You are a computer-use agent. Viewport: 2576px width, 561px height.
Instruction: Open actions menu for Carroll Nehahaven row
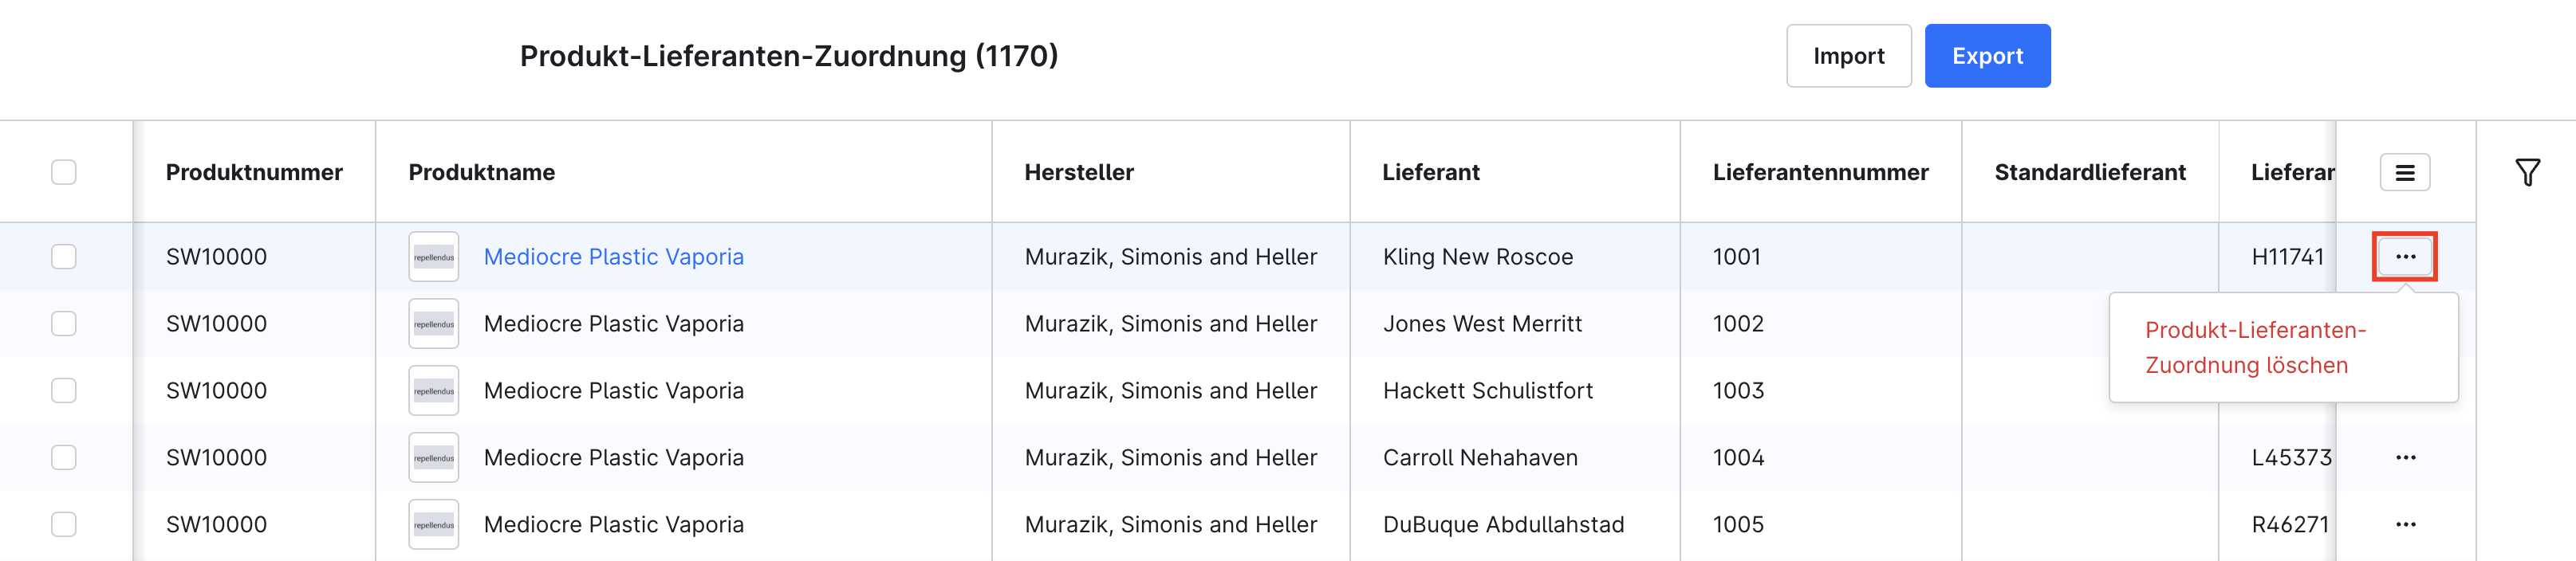(2405, 458)
